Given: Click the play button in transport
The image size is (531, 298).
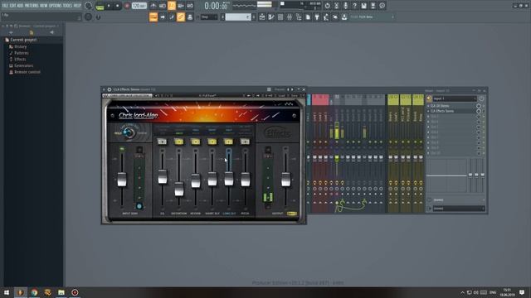Looking at the screenshot, I should click(109, 6).
